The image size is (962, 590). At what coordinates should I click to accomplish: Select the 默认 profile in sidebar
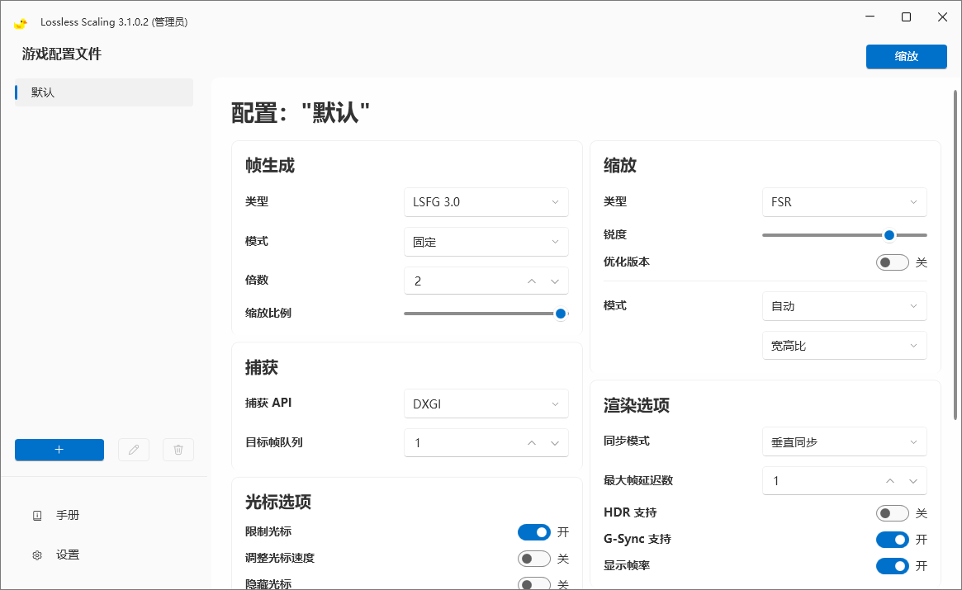104,92
